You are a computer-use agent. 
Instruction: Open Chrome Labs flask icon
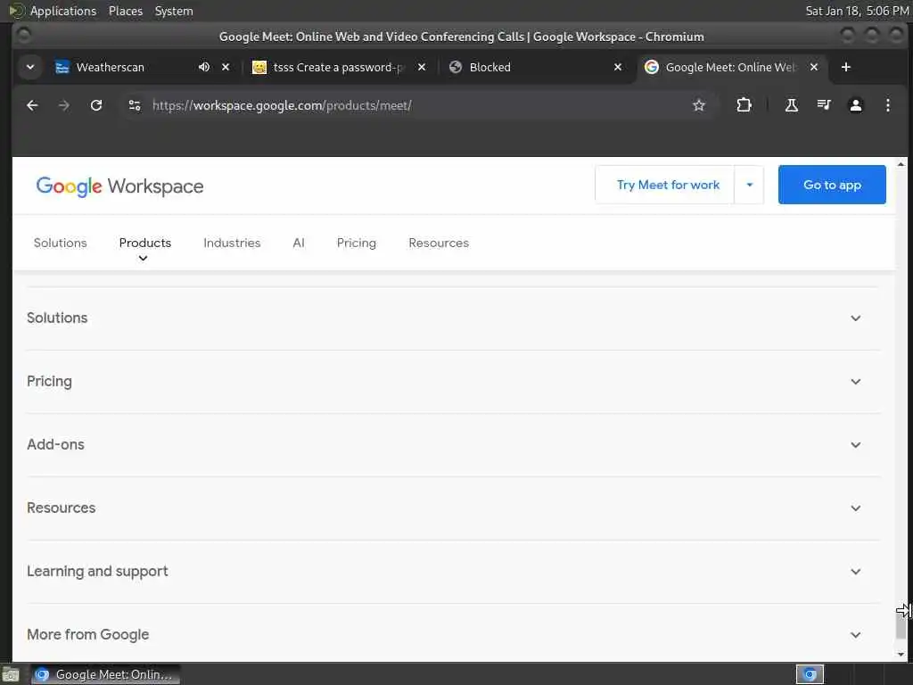(x=792, y=105)
